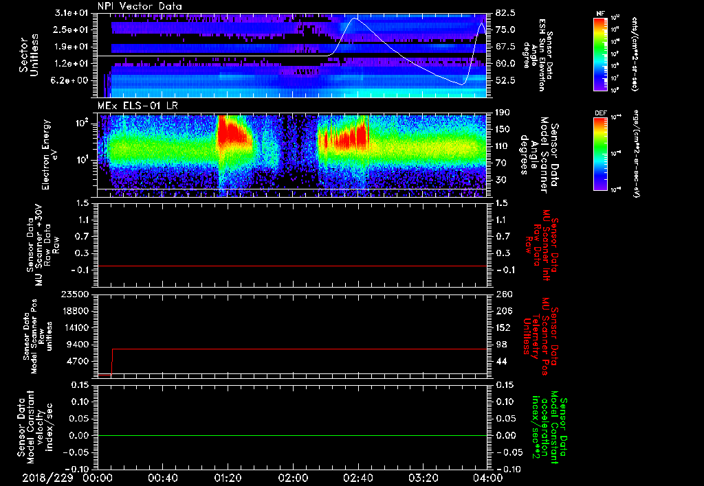
Task: Click the white sun elevation curve peak
Action: pyautogui.click(x=355, y=19)
